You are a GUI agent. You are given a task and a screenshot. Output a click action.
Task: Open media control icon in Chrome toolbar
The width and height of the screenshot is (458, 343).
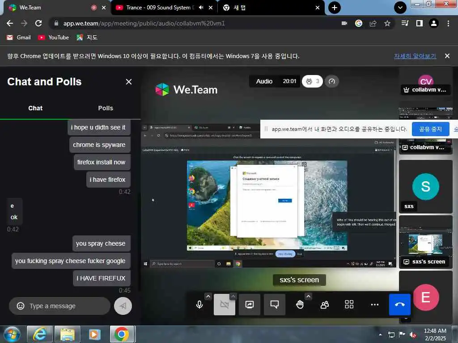tap(405, 23)
